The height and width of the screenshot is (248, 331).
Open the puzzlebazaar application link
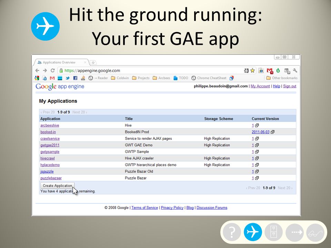click(x=51, y=178)
